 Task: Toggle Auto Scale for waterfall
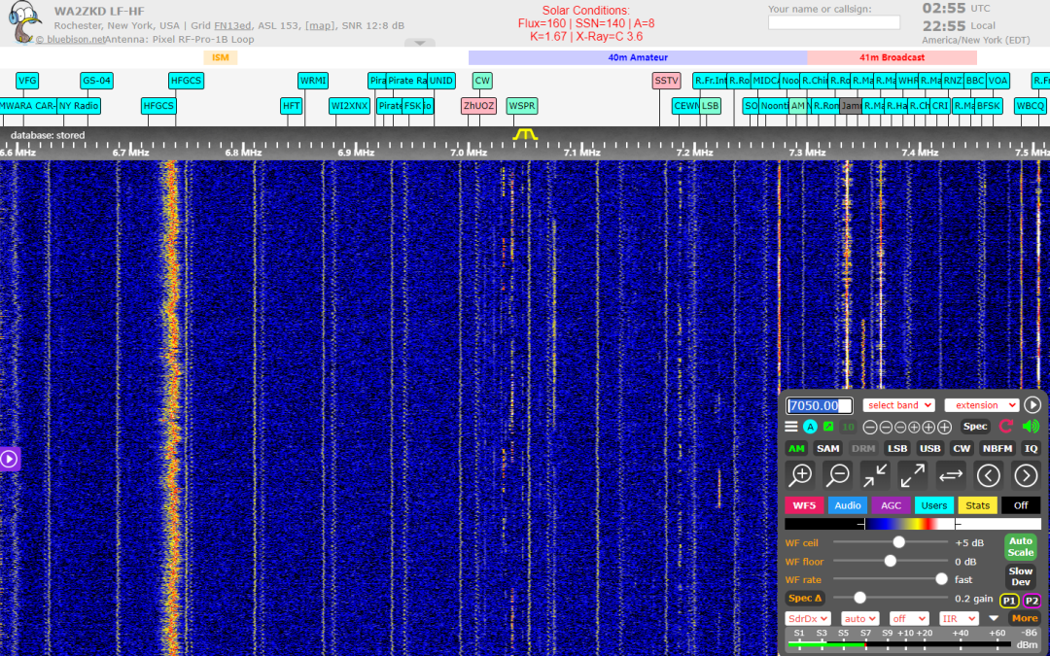point(1021,547)
